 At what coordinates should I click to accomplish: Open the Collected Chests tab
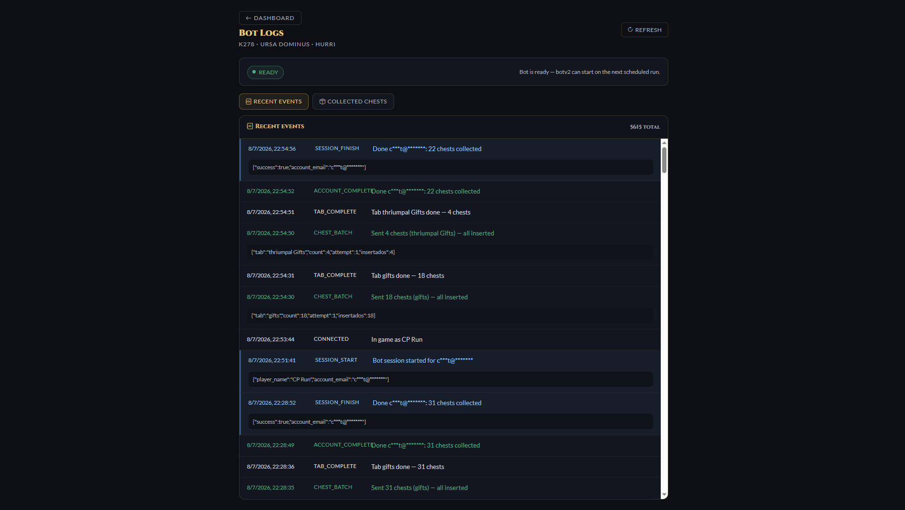coord(353,102)
